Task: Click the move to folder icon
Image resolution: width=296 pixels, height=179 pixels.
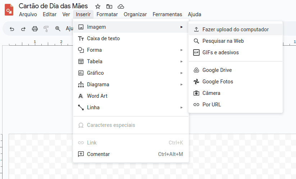Action: coord(109,6)
